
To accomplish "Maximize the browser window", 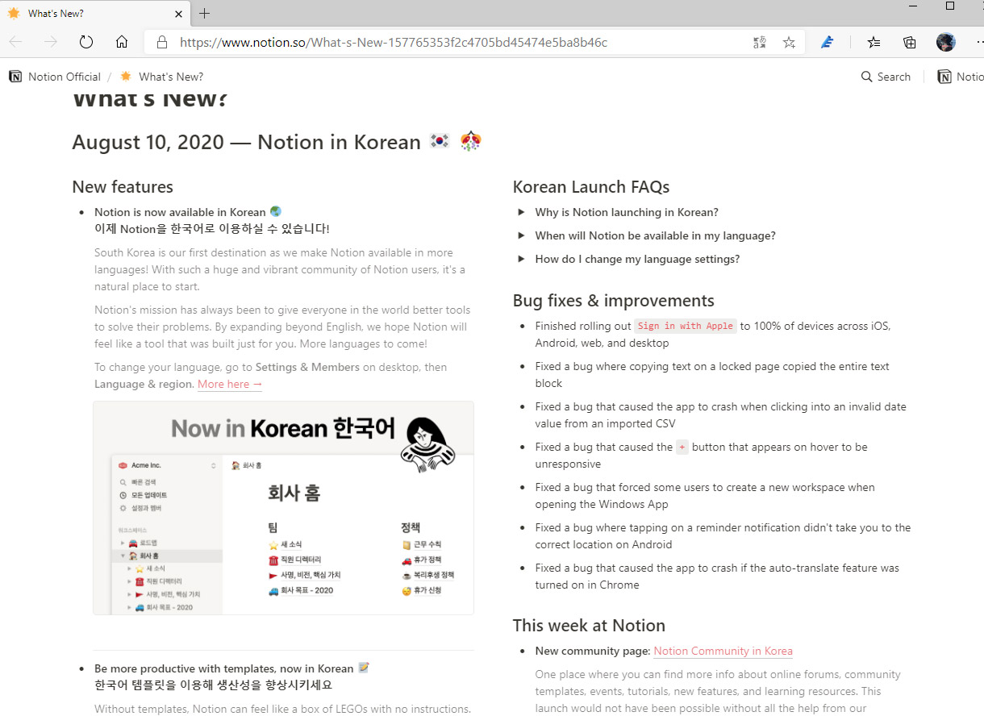I will pyautogui.click(x=950, y=6).
